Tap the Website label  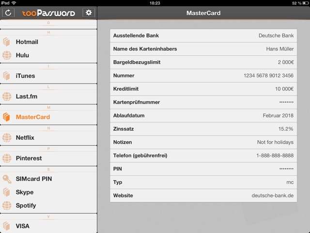click(123, 195)
